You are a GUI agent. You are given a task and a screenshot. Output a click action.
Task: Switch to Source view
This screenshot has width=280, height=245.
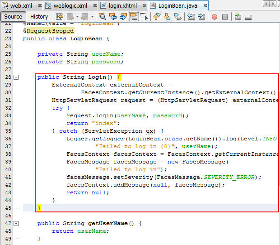tap(13, 17)
